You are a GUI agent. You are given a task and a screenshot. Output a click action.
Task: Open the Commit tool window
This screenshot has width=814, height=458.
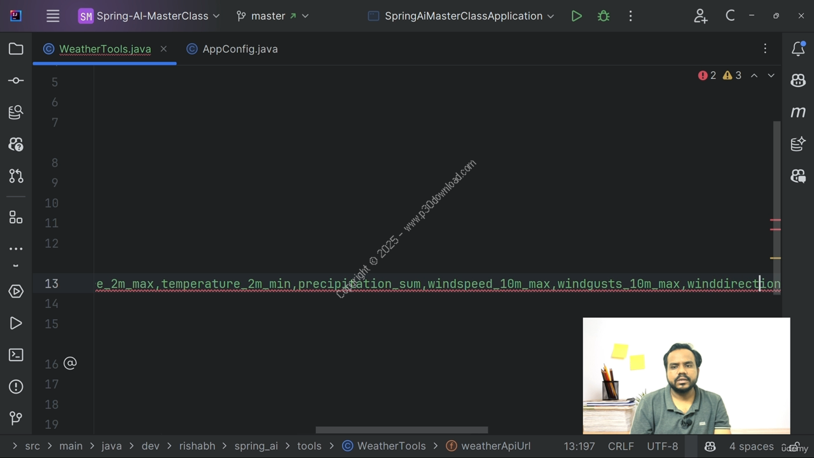coord(16,81)
